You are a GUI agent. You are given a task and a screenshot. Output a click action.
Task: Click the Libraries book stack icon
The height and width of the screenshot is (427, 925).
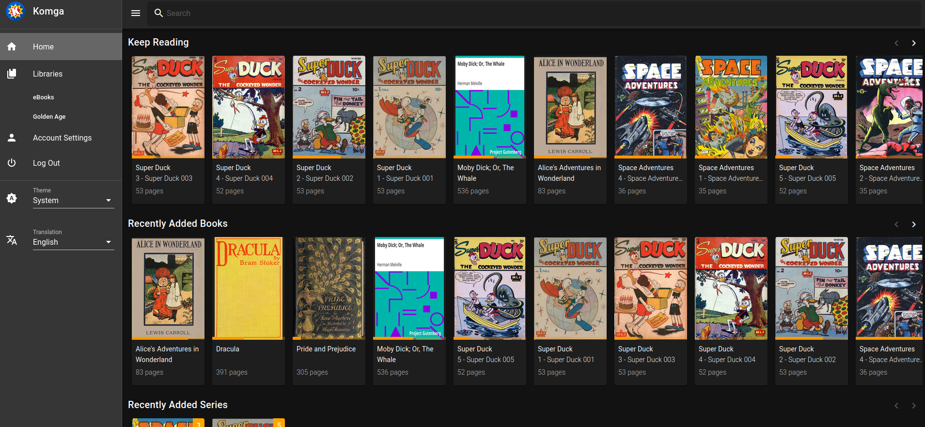coord(12,74)
